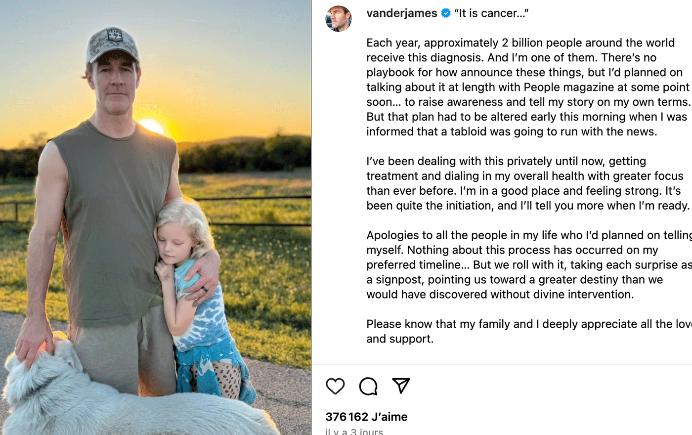Like the post with the heart icon
The height and width of the screenshot is (435, 692).
tap(335, 386)
